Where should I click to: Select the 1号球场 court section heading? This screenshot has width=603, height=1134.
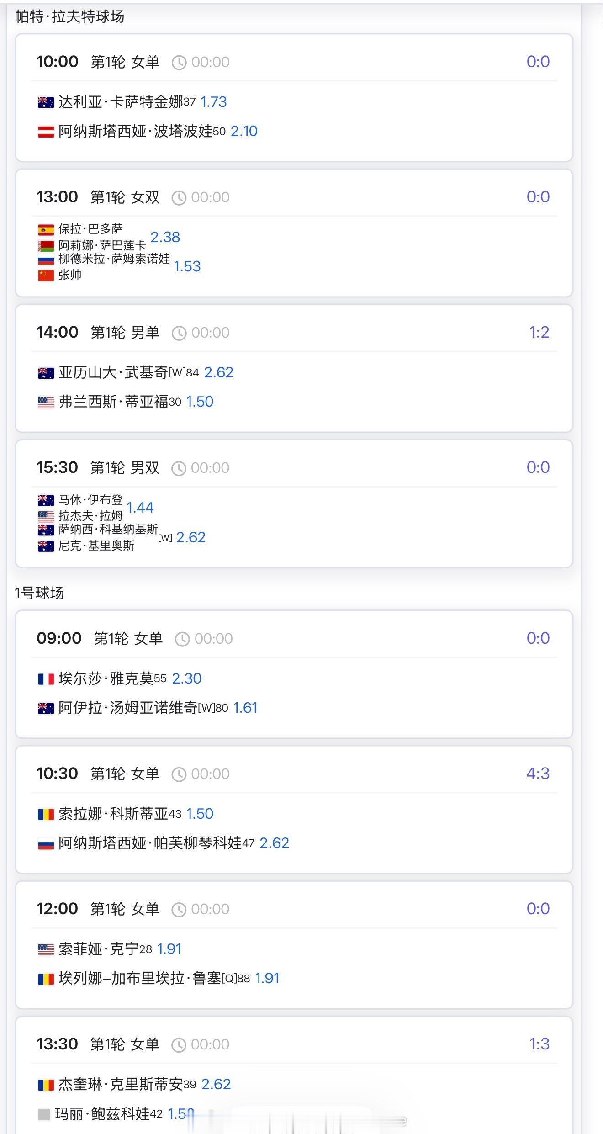pos(39,593)
